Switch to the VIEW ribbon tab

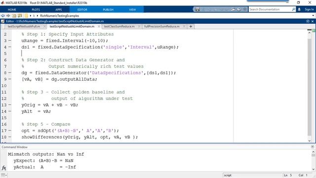tap(132, 9)
